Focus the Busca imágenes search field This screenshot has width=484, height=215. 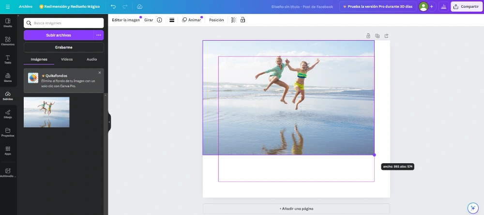point(63,23)
